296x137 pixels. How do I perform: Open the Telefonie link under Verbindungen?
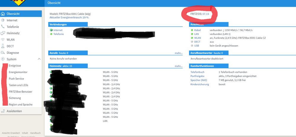tap(59, 34)
